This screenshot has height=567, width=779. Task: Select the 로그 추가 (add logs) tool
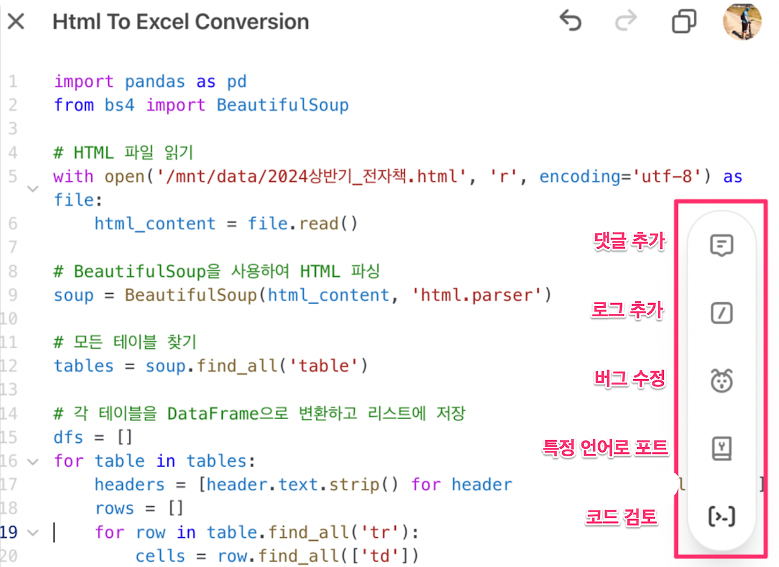[x=721, y=313]
